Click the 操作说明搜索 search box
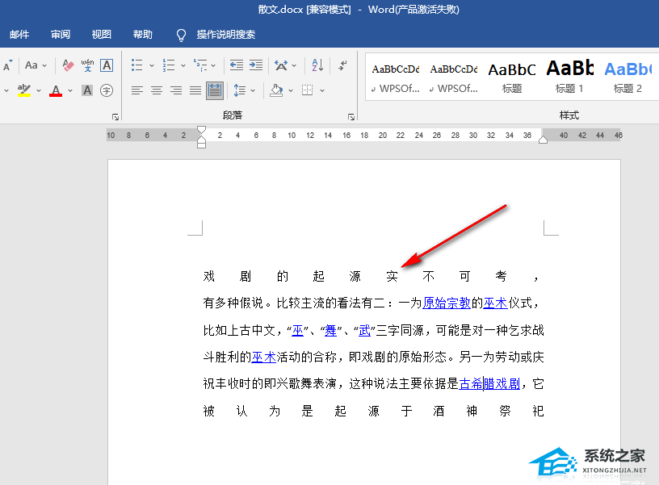 click(x=225, y=35)
